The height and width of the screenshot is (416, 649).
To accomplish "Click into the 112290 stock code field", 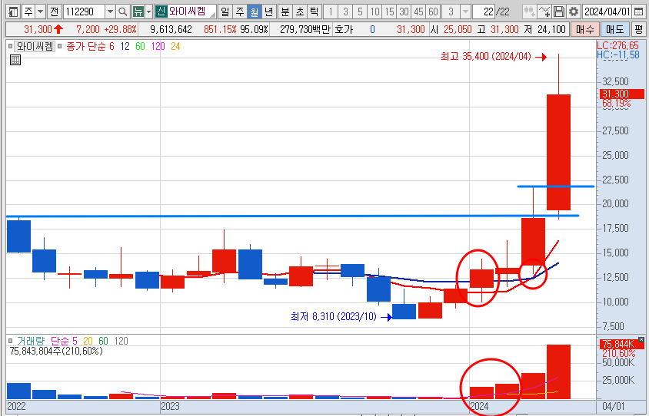I will click(x=85, y=12).
